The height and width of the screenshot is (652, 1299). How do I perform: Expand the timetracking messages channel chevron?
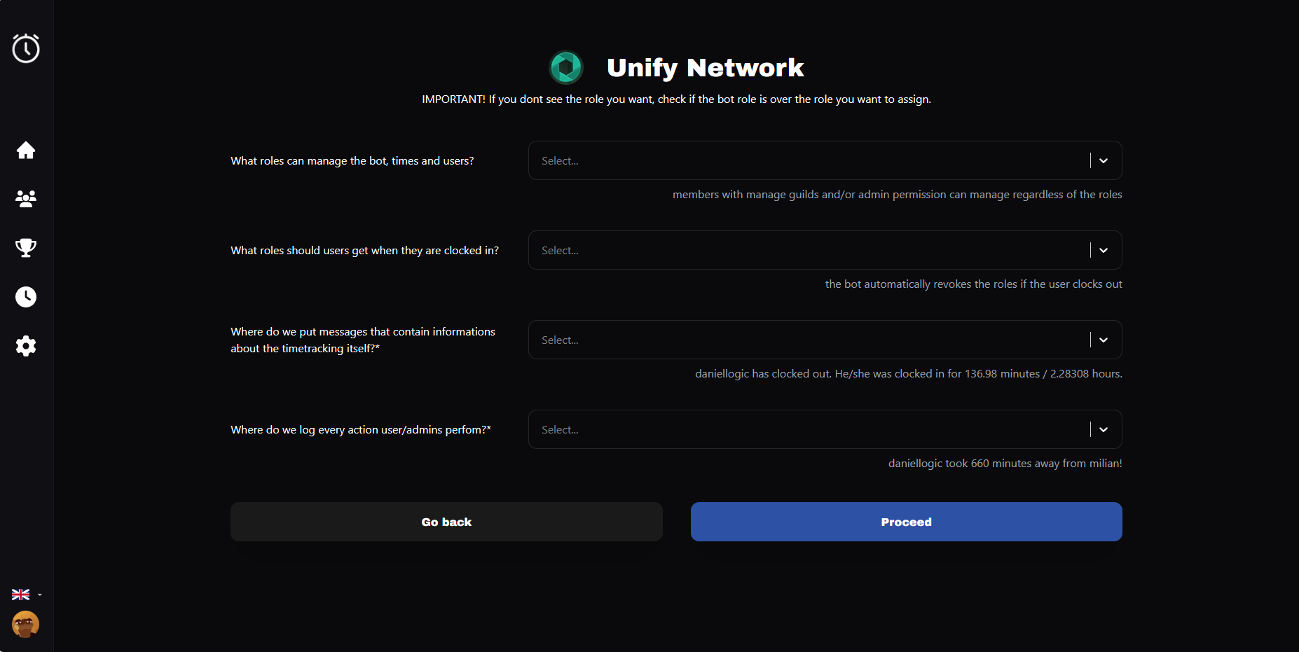pyautogui.click(x=1104, y=340)
